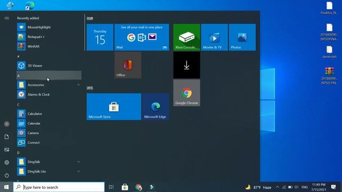Show hidden icons chevron in system tray
The height and width of the screenshot is (192, 342).
click(x=277, y=187)
